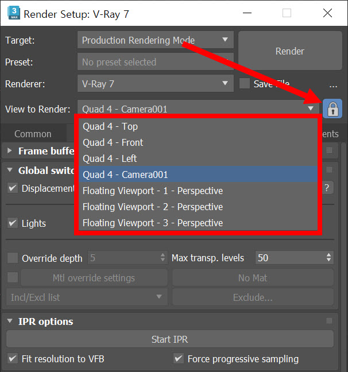Toggle the Lights checkbox
Screen dimensions: 348x372
point(12,223)
